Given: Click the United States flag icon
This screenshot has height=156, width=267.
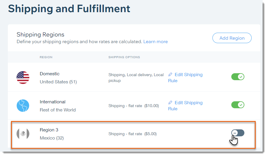Looking at the screenshot, I should click(23, 78).
